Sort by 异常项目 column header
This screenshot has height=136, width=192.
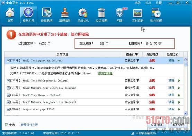pos(63,54)
